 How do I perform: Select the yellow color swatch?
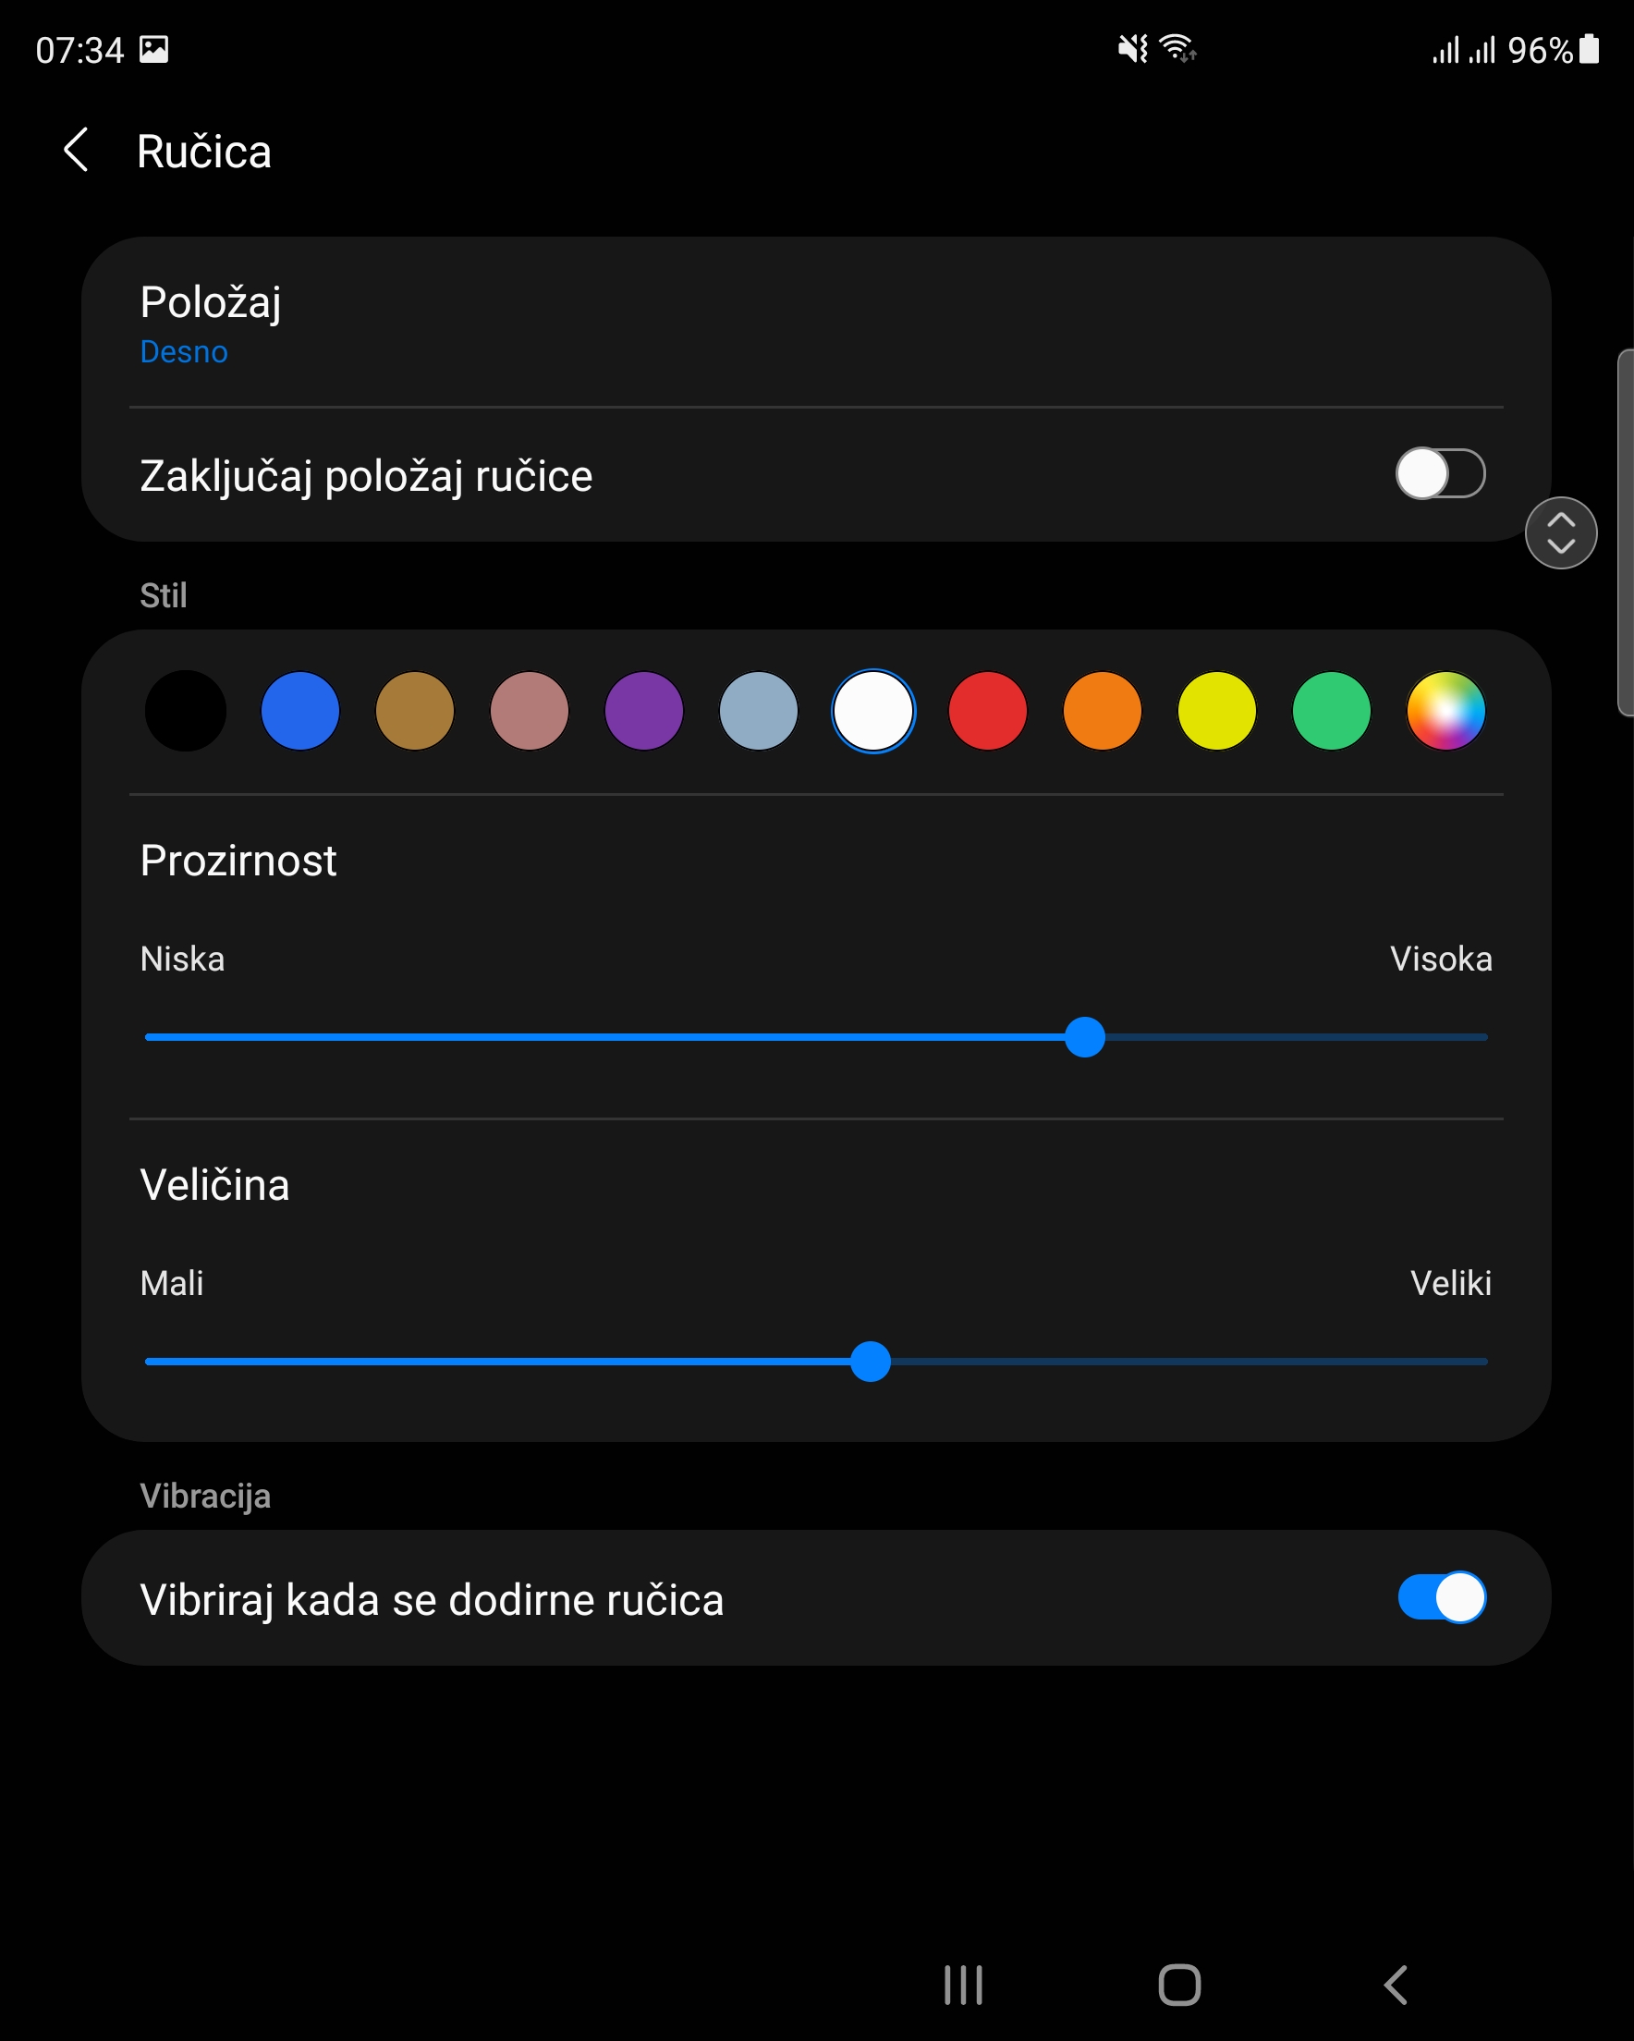pos(1216,711)
